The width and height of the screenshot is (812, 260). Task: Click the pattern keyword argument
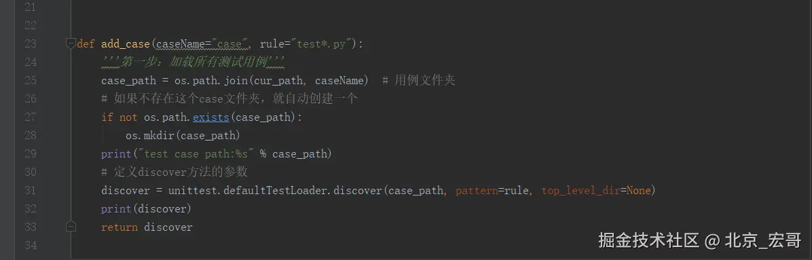pos(477,191)
